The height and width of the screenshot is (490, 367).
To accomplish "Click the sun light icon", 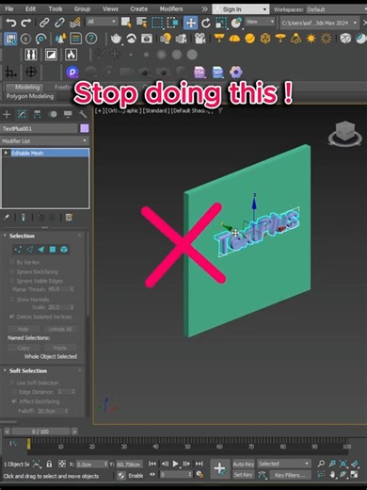I will tap(311, 39).
